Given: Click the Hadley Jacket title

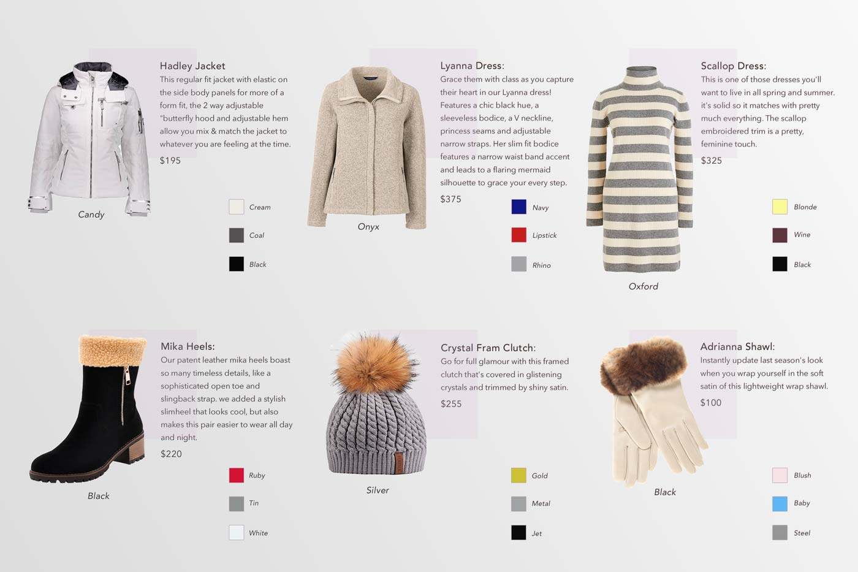Looking at the screenshot, I should coord(192,66).
